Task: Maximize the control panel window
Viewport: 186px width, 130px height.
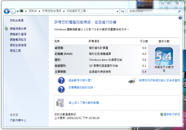Action: pyautogui.click(x=169, y=3)
